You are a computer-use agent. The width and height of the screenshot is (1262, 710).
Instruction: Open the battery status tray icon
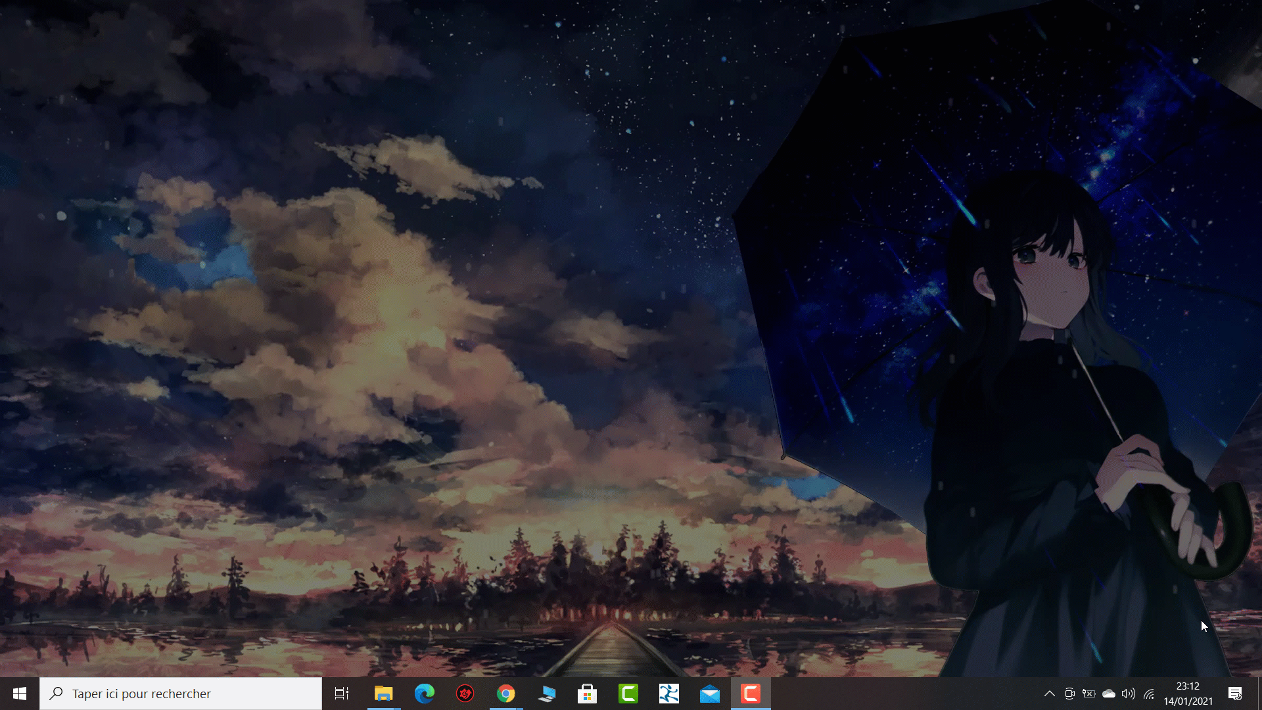[x=1089, y=694]
